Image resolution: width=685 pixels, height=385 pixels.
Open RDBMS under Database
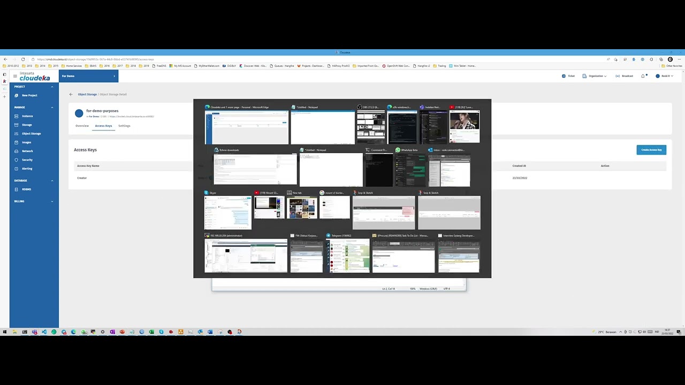pyautogui.click(x=26, y=189)
